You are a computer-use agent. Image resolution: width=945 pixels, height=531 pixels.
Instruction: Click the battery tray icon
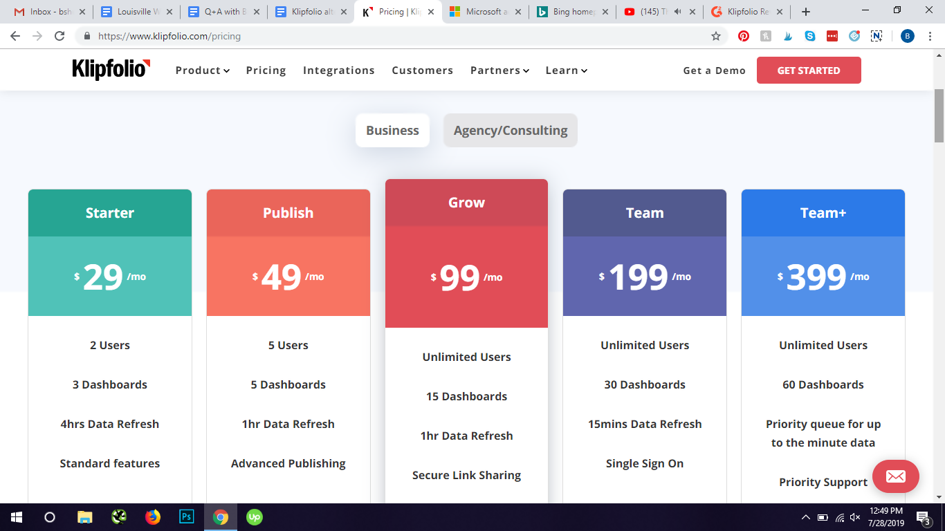point(823,517)
